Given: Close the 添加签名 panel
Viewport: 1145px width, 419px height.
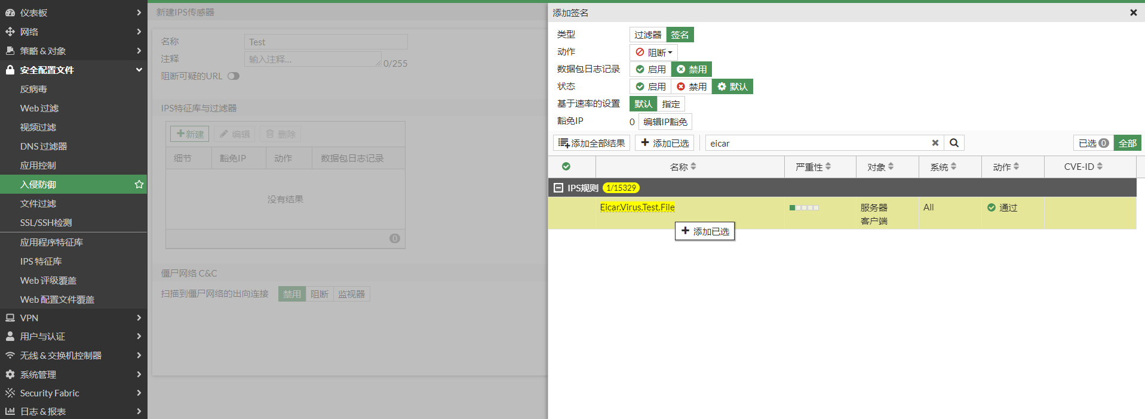Looking at the screenshot, I should [x=1133, y=13].
